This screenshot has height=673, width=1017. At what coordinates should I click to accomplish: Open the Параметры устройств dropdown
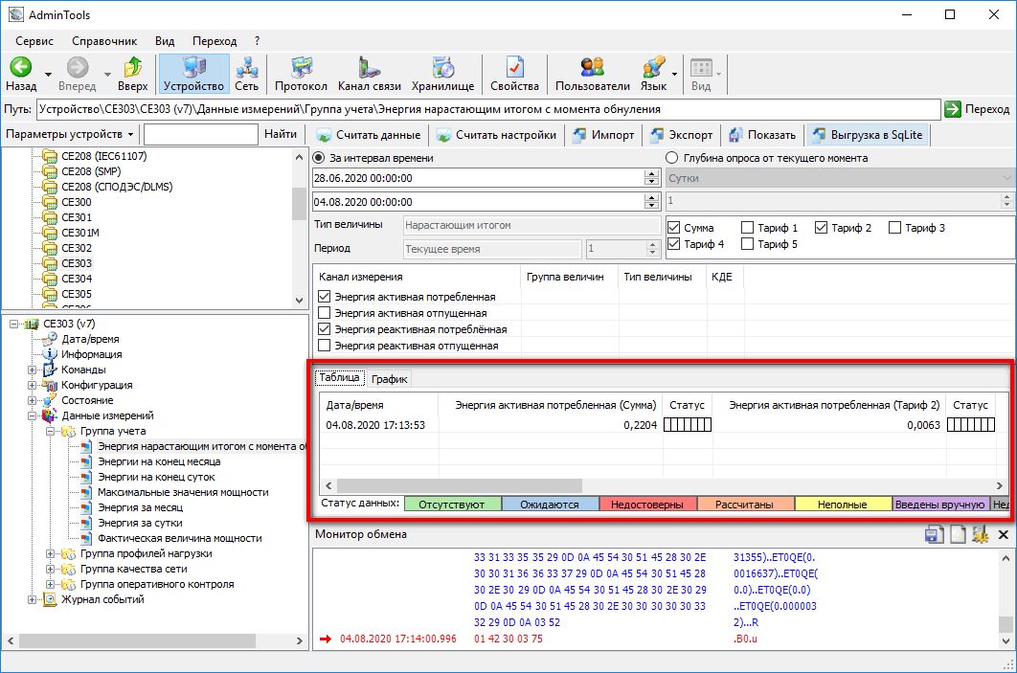pyautogui.click(x=71, y=135)
